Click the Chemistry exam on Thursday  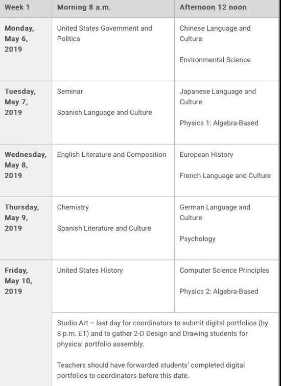tap(73, 207)
